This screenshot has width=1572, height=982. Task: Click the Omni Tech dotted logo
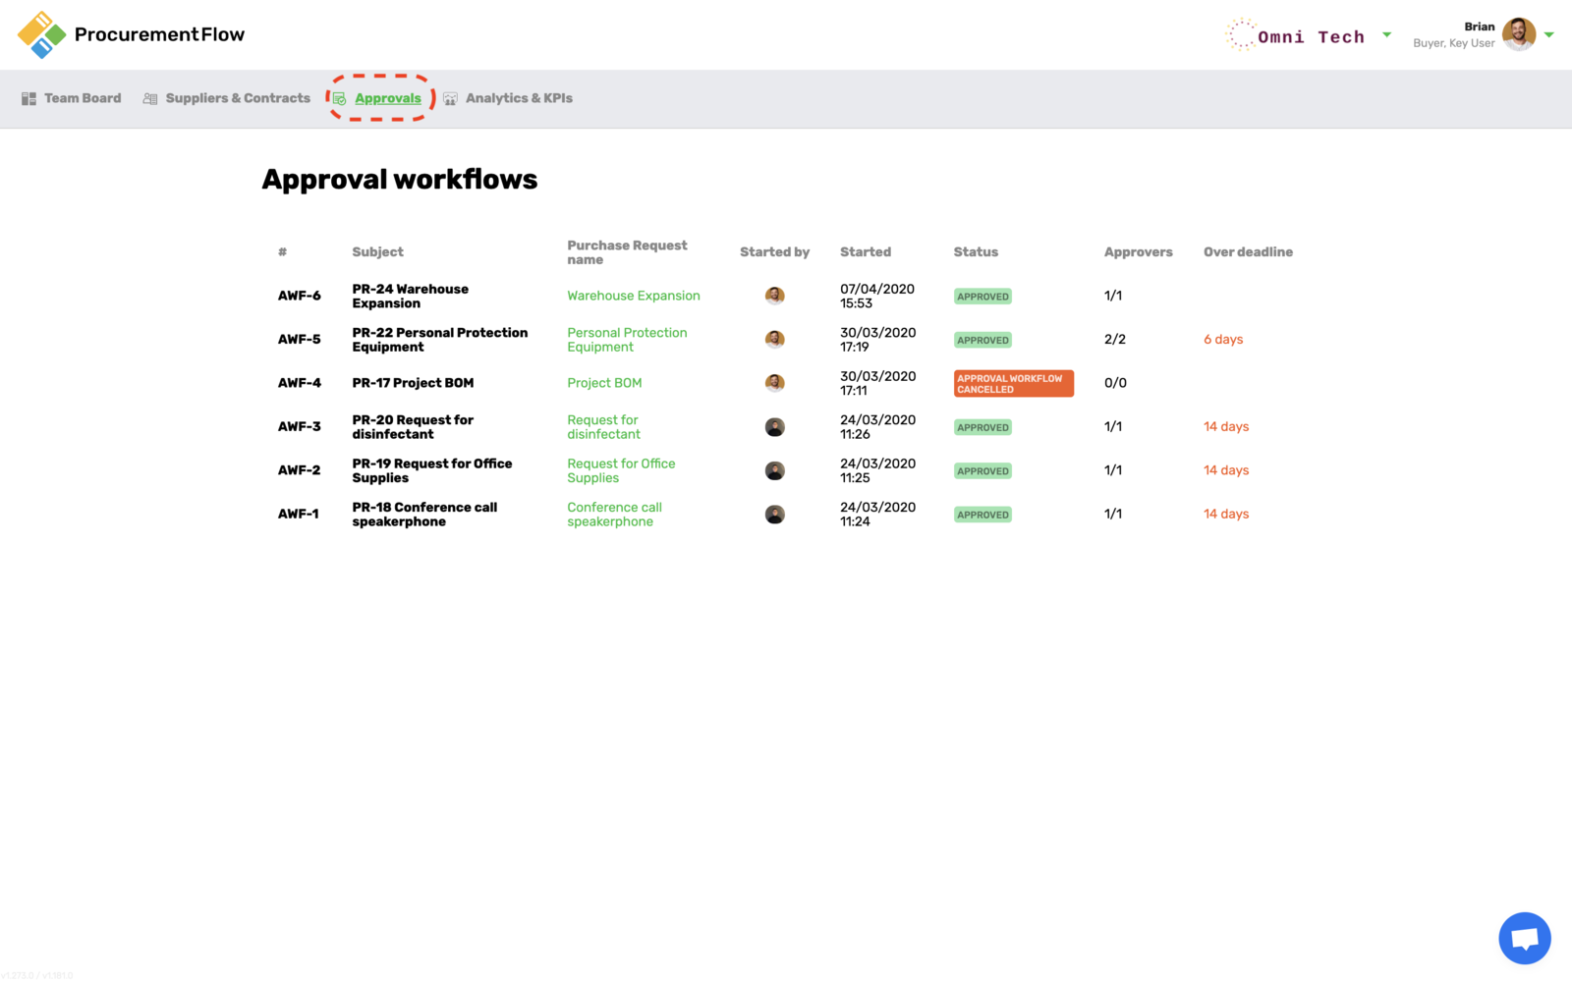pyautogui.click(x=1240, y=34)
